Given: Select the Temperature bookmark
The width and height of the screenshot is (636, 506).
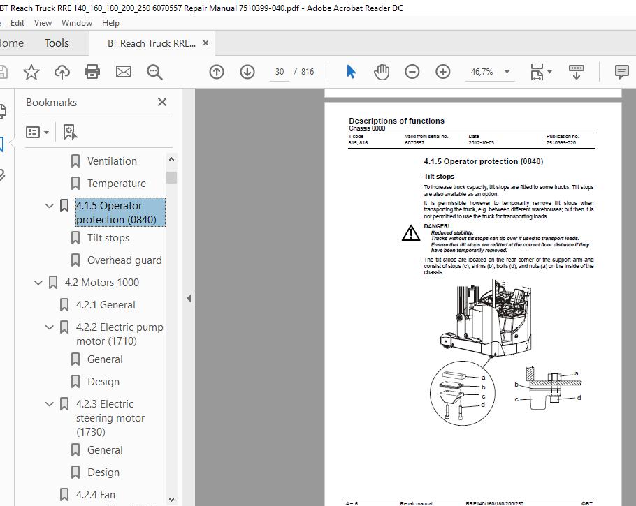Looking at the screenshot, I should point(117,184).
